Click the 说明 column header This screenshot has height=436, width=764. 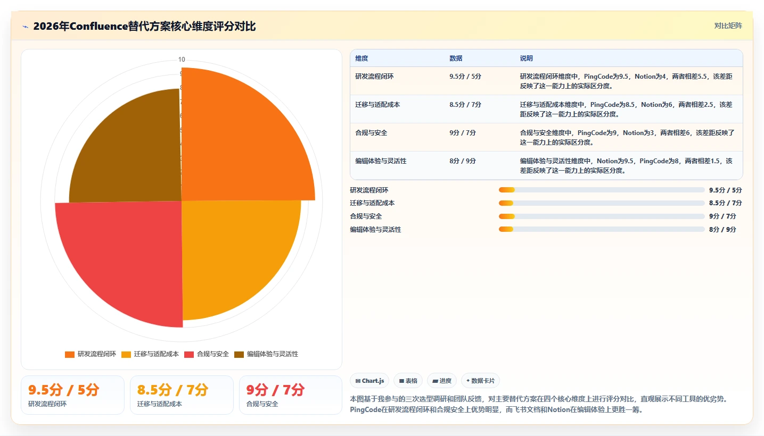coord(527,58)
